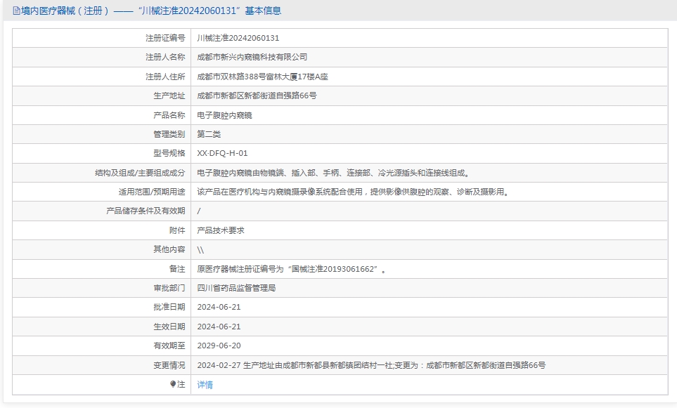677x408 pixels.
Task: Click the document icon in page header
Action: point(16,11)
